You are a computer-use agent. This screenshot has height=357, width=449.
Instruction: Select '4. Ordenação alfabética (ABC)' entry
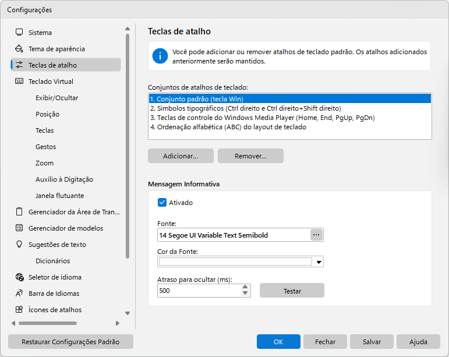290,127
